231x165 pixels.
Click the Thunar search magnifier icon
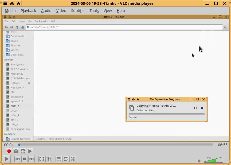(225, 27)
